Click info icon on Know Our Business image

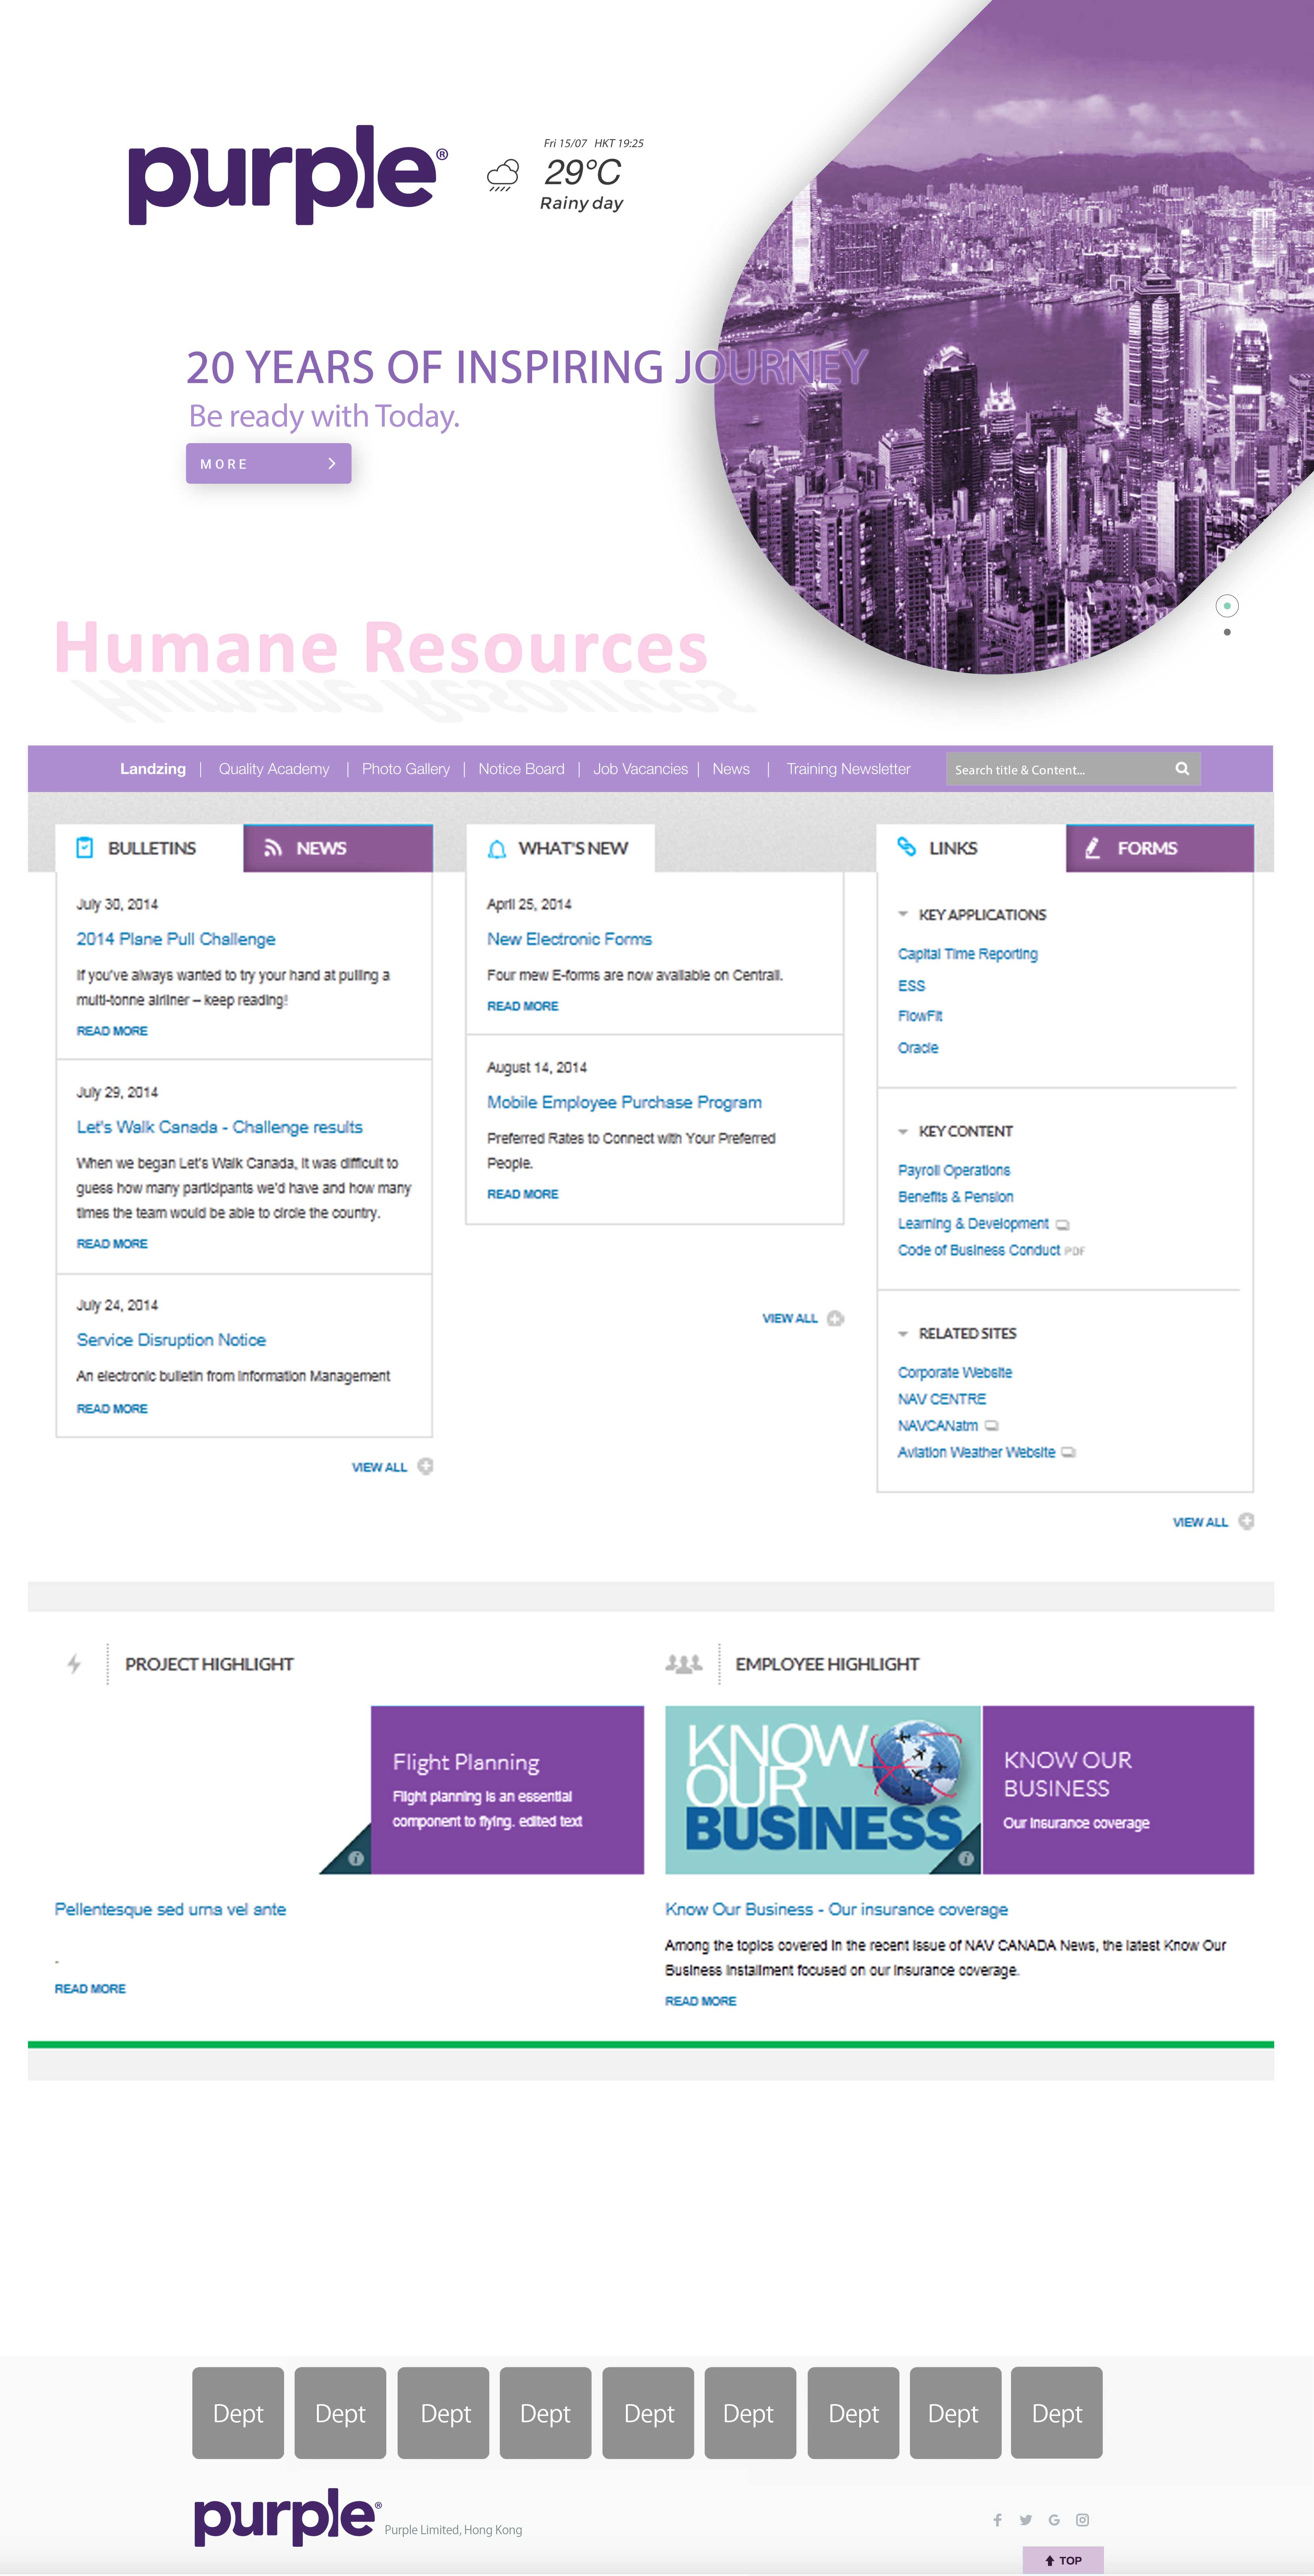(x=966, y=1859)
